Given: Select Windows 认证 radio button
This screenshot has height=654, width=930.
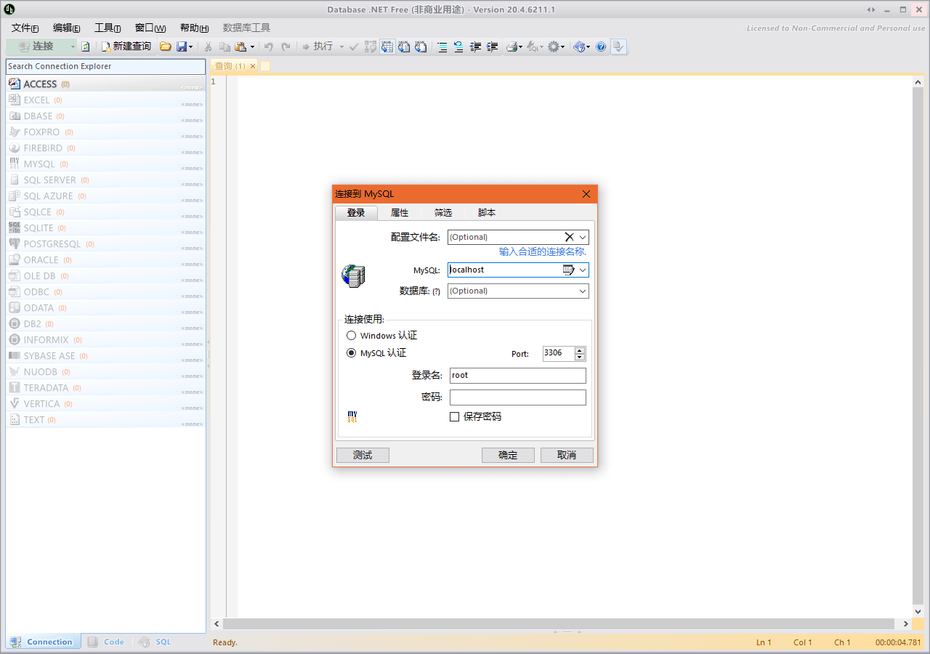Looking at the screenshot, I should [352, 336].
